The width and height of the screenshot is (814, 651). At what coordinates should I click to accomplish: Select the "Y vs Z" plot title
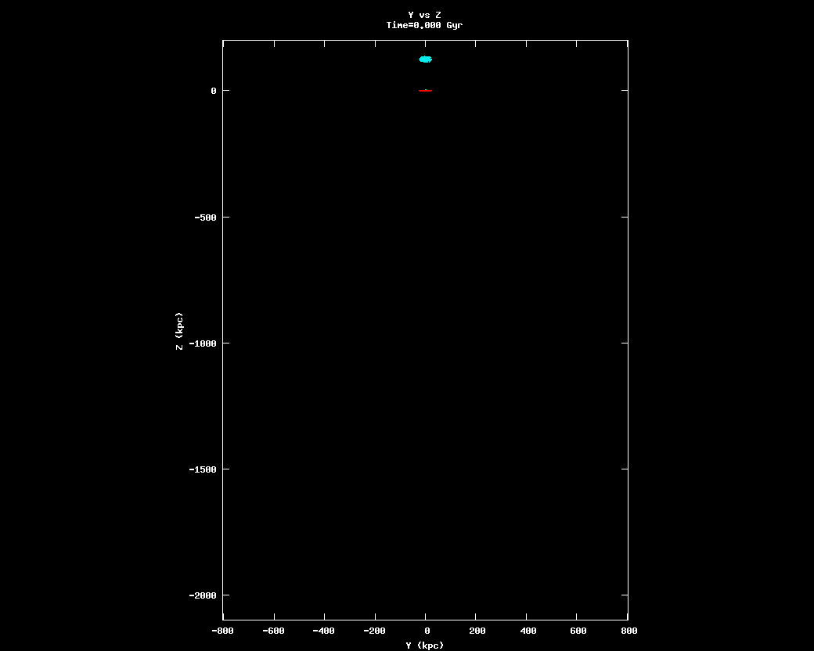[424, 15]
